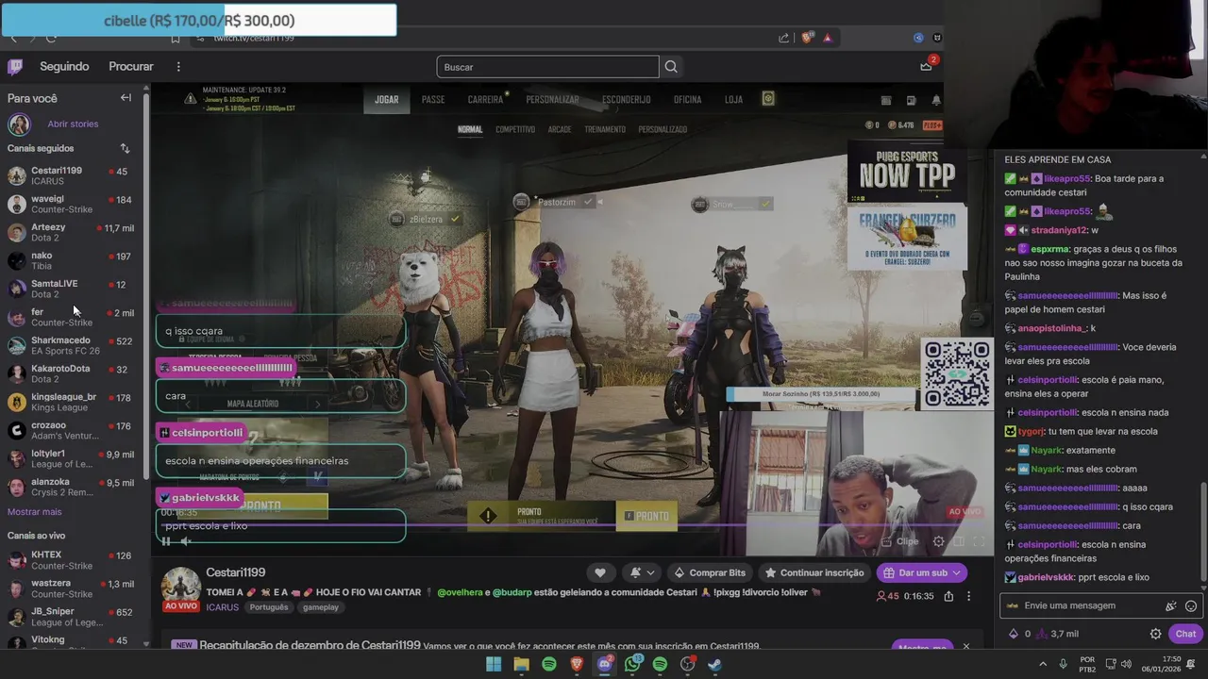The image size is (1208, 679).
Task: Expand followed channels with Mostrar mais
Action: coord(34,511)
